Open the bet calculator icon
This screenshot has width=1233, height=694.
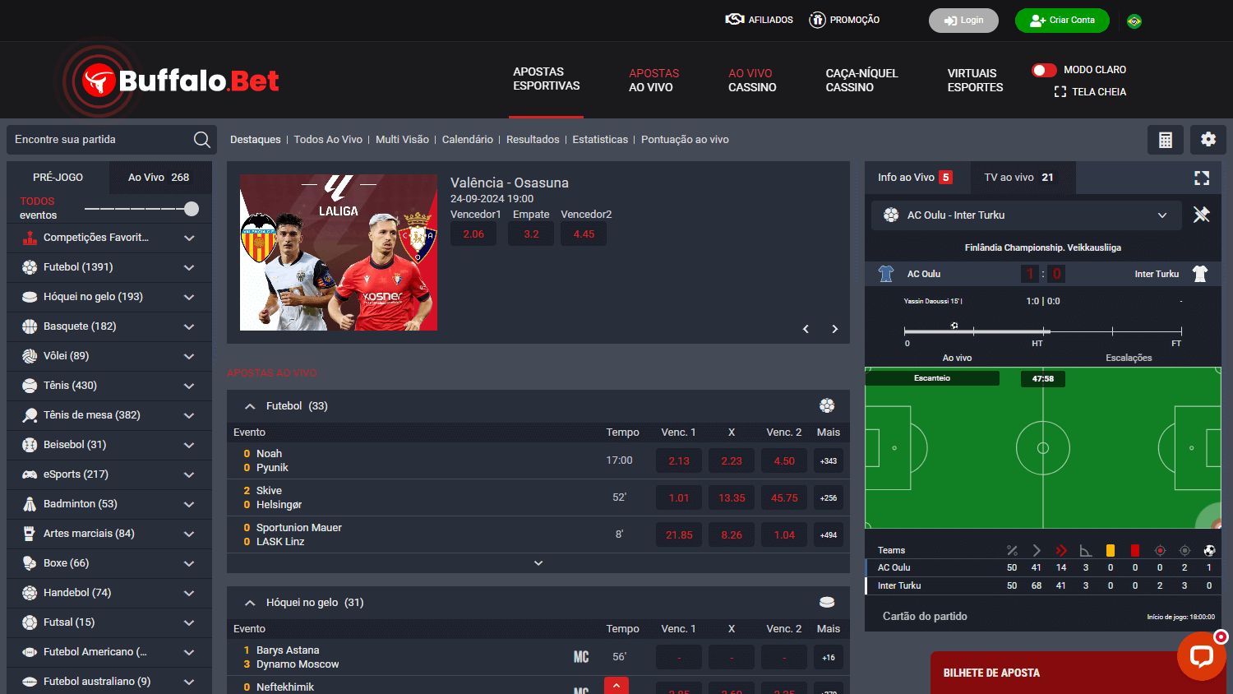(1166, 140)
